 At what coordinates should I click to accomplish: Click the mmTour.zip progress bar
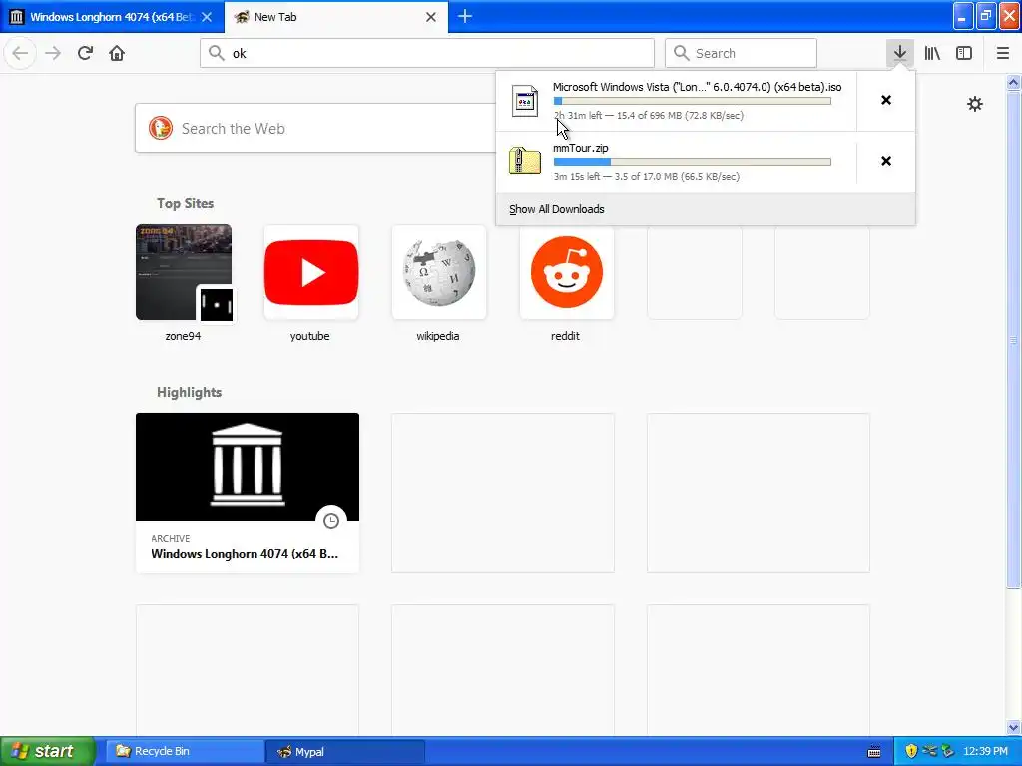693,162
